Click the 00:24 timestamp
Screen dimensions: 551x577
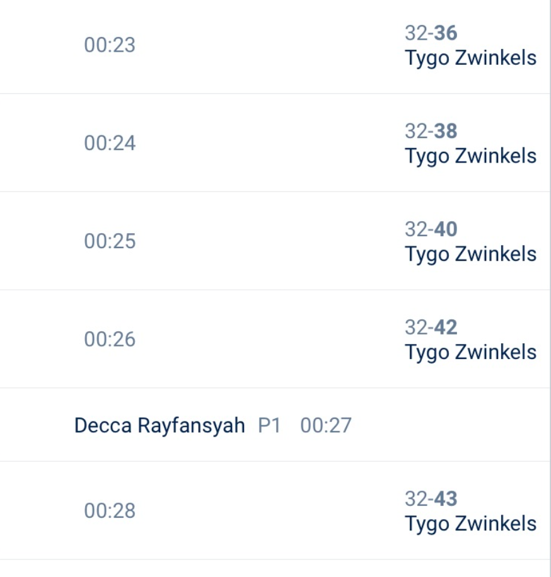110,144
